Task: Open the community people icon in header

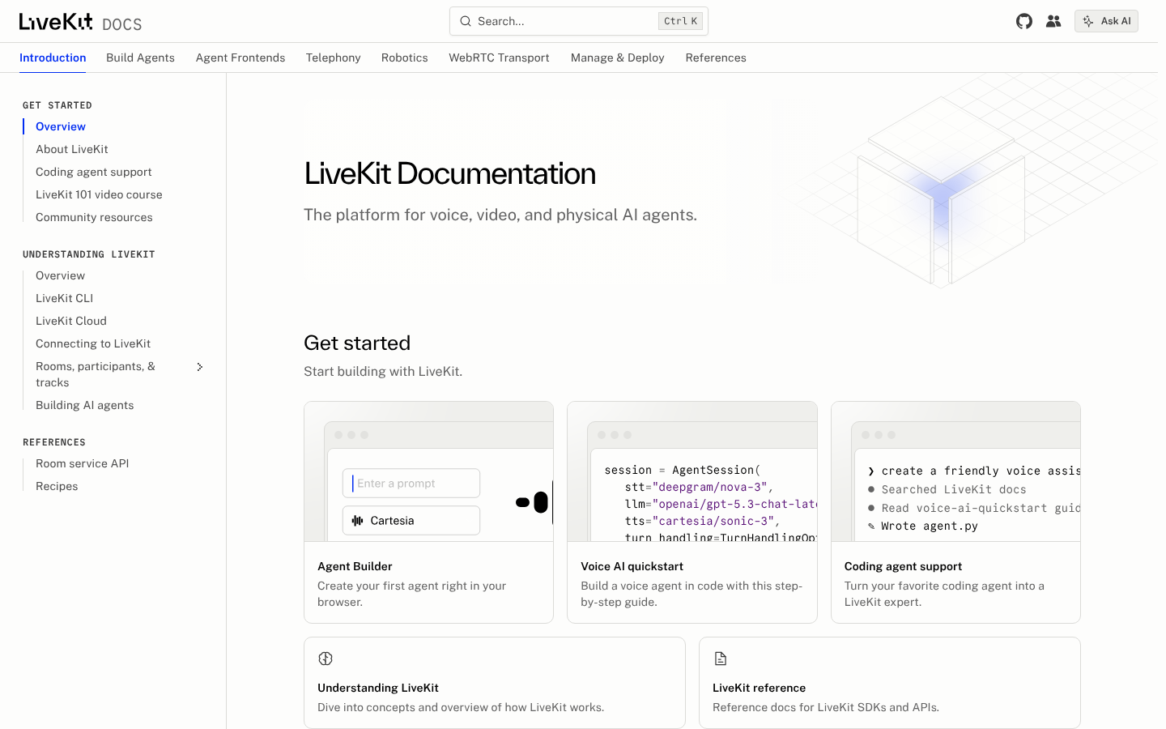Action: coord(1053,21)
